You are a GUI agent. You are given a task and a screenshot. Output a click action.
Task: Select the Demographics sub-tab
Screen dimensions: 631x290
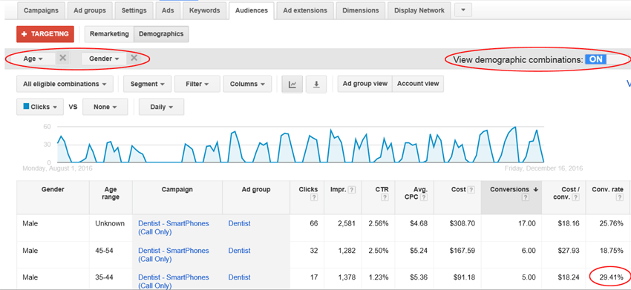point(161,34)
